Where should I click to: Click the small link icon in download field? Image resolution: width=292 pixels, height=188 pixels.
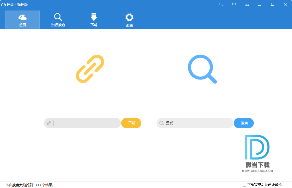[49, 123]
